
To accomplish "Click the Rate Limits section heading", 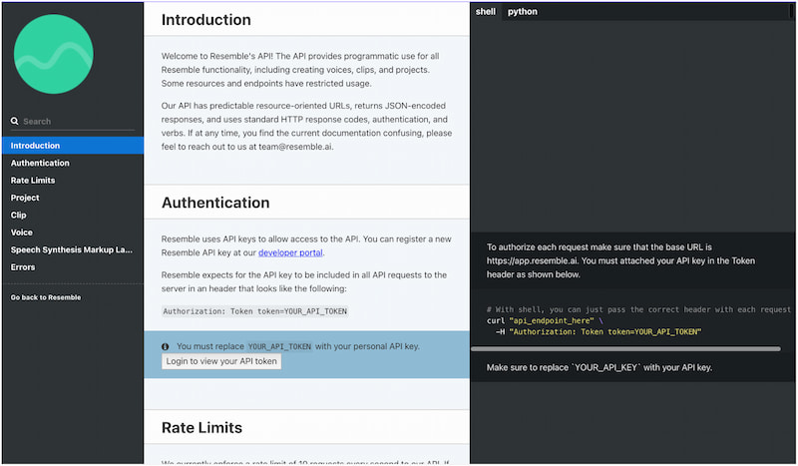I will [x=201, y=428].
